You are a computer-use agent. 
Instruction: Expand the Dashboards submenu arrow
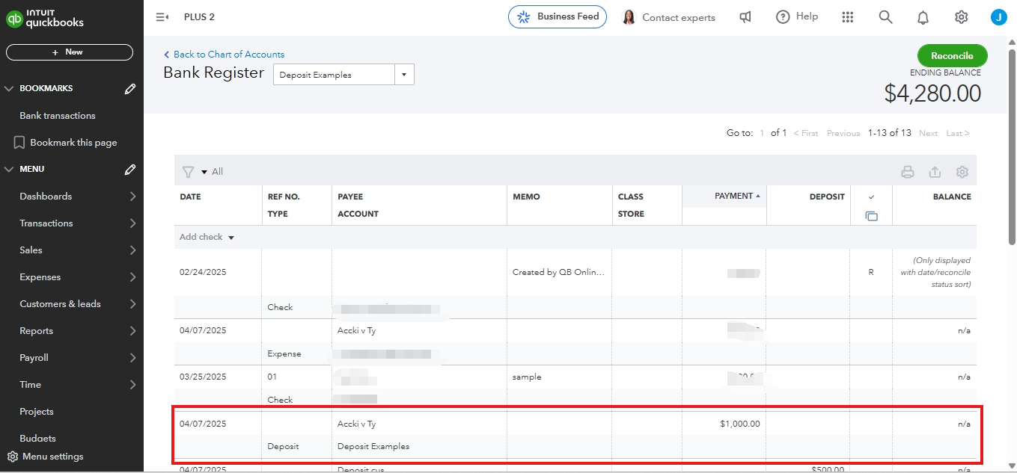(x=132, y=197)
